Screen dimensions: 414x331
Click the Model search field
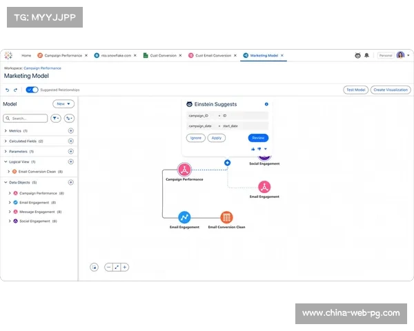pos(28,119)
